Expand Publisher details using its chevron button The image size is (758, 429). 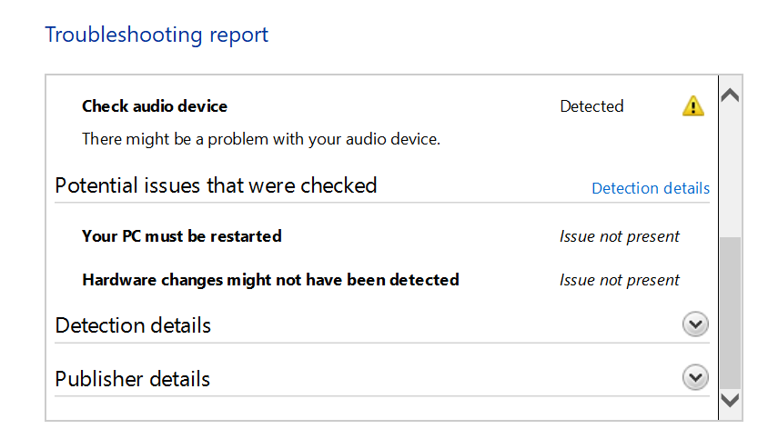click(695, 378)
